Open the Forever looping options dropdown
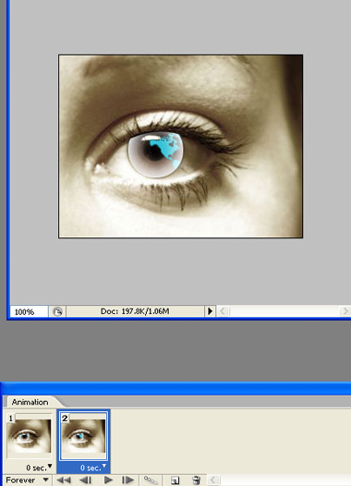This screenshot has width=351, height=486. (x=27, y=480)
